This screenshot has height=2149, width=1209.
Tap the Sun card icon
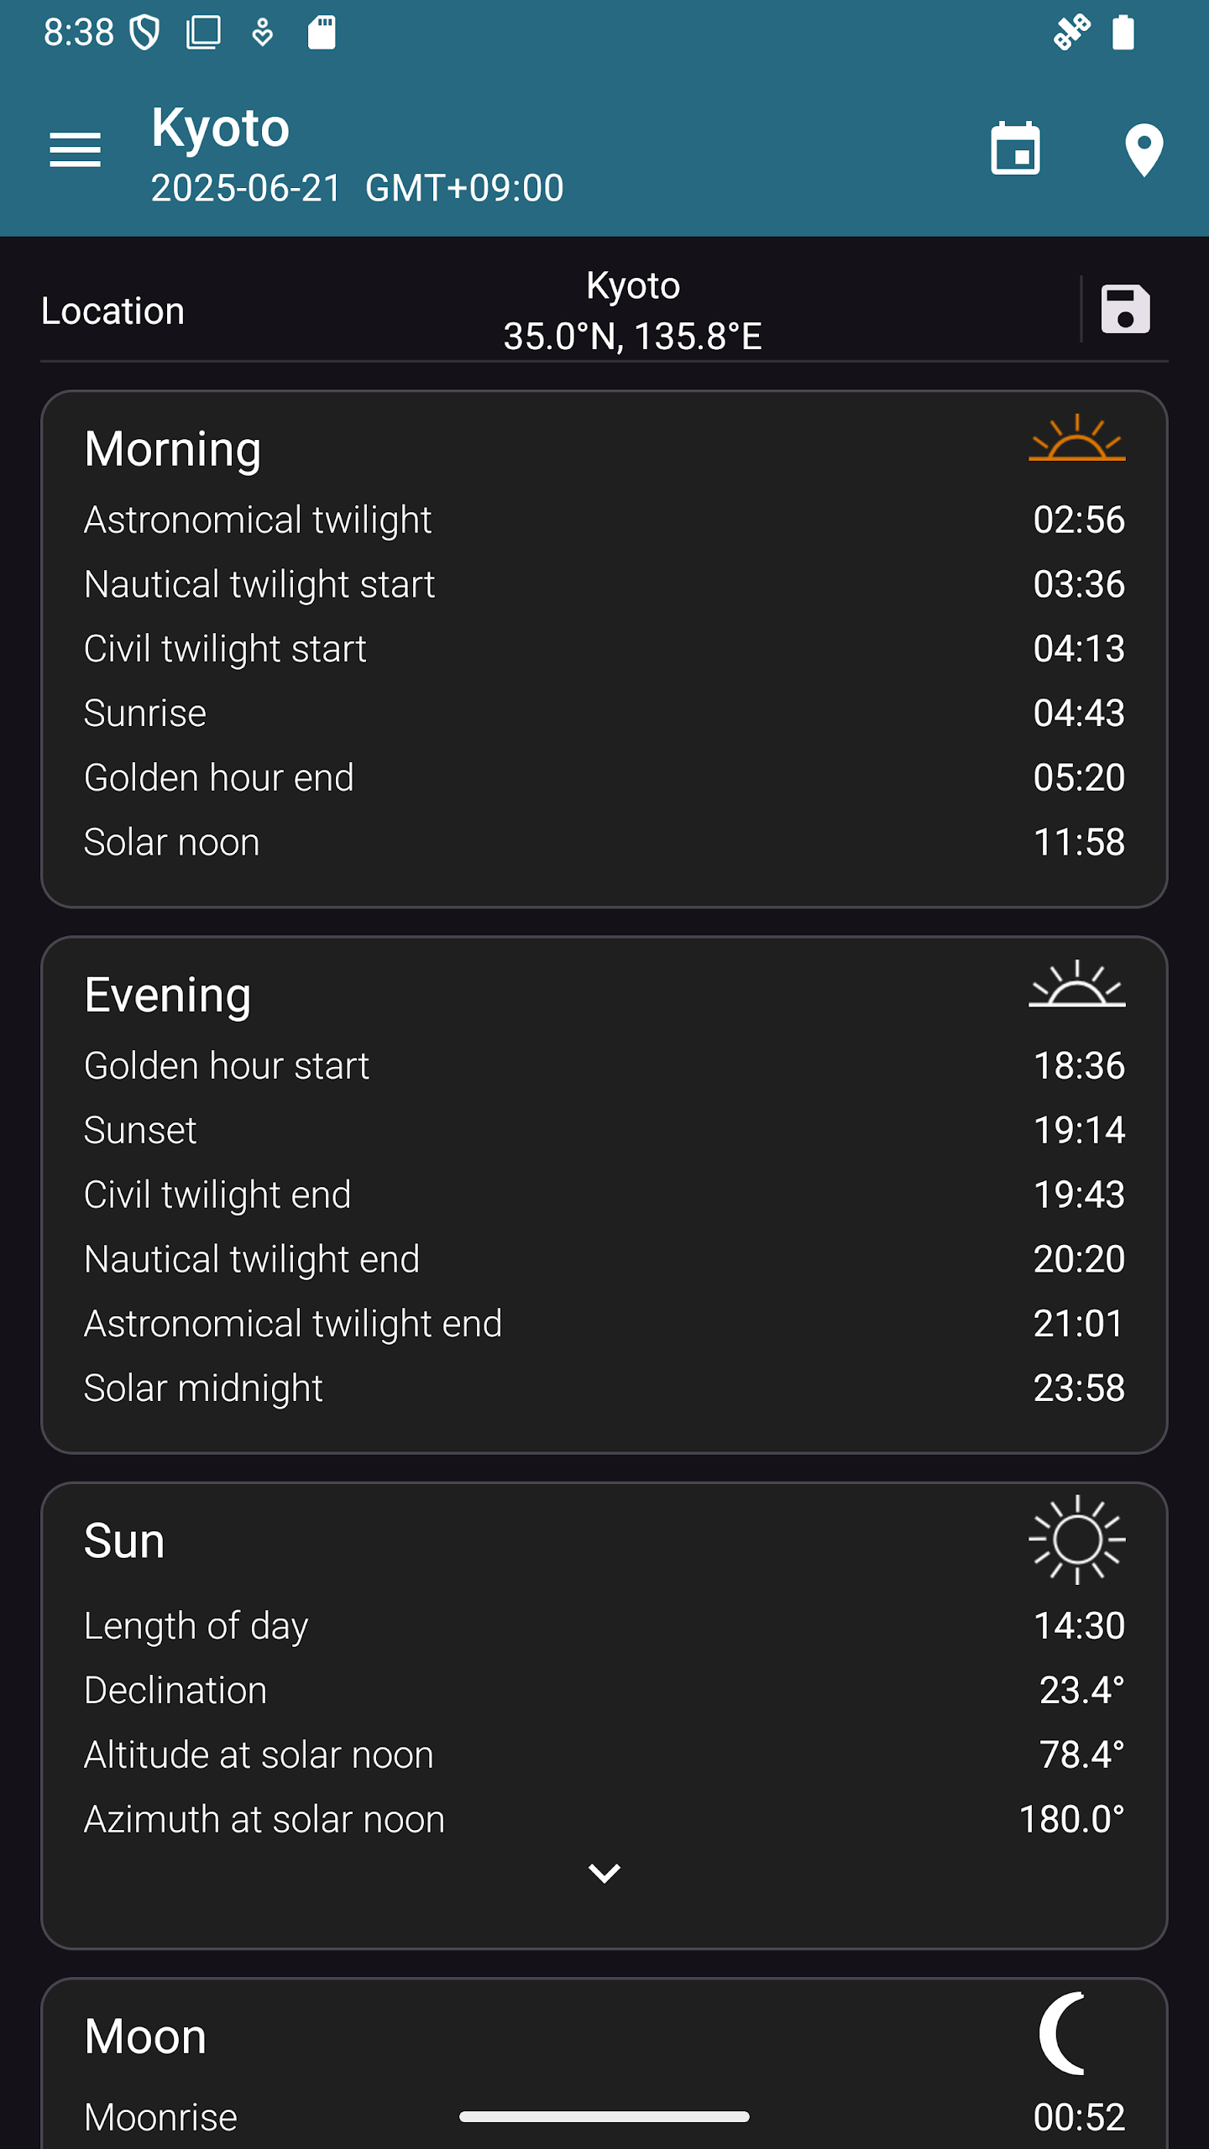click(x=1076, y=1540)
